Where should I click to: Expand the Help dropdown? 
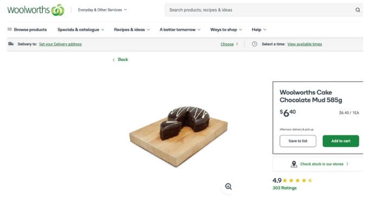259,30
